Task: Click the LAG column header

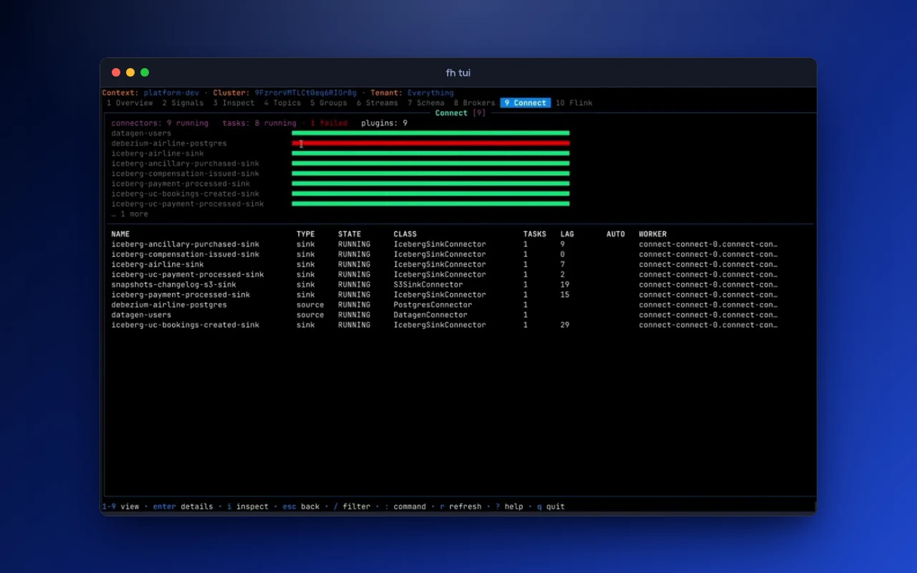Action: pos(567,234)
